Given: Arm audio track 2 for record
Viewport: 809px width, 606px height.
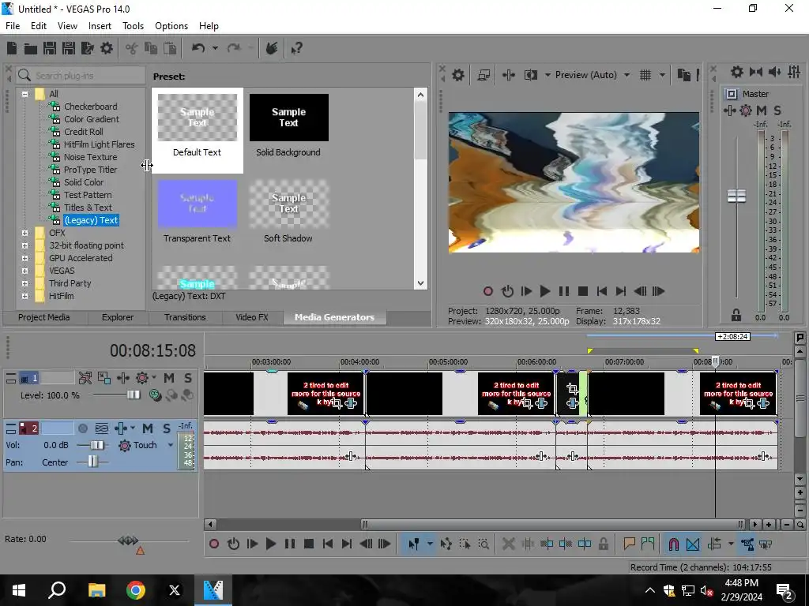Looking at the screenshot, I should click(x=82, y=428).
